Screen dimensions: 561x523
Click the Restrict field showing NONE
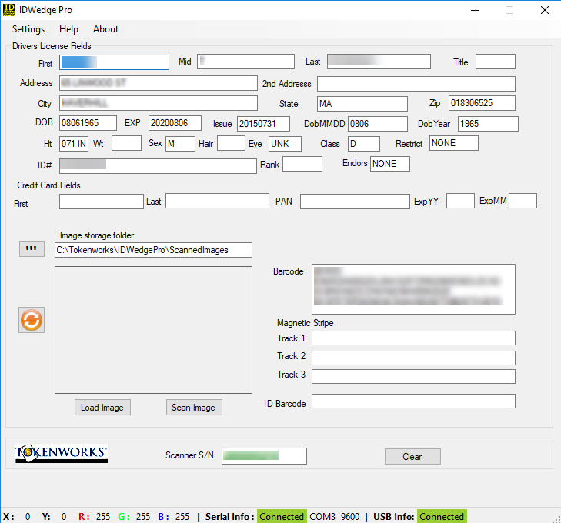[454, 143]
